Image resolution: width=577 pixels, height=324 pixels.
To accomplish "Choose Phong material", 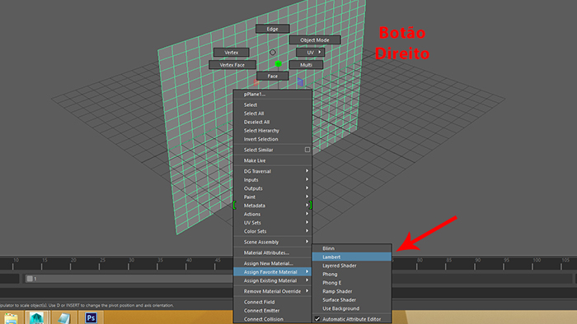I will 352,274.
